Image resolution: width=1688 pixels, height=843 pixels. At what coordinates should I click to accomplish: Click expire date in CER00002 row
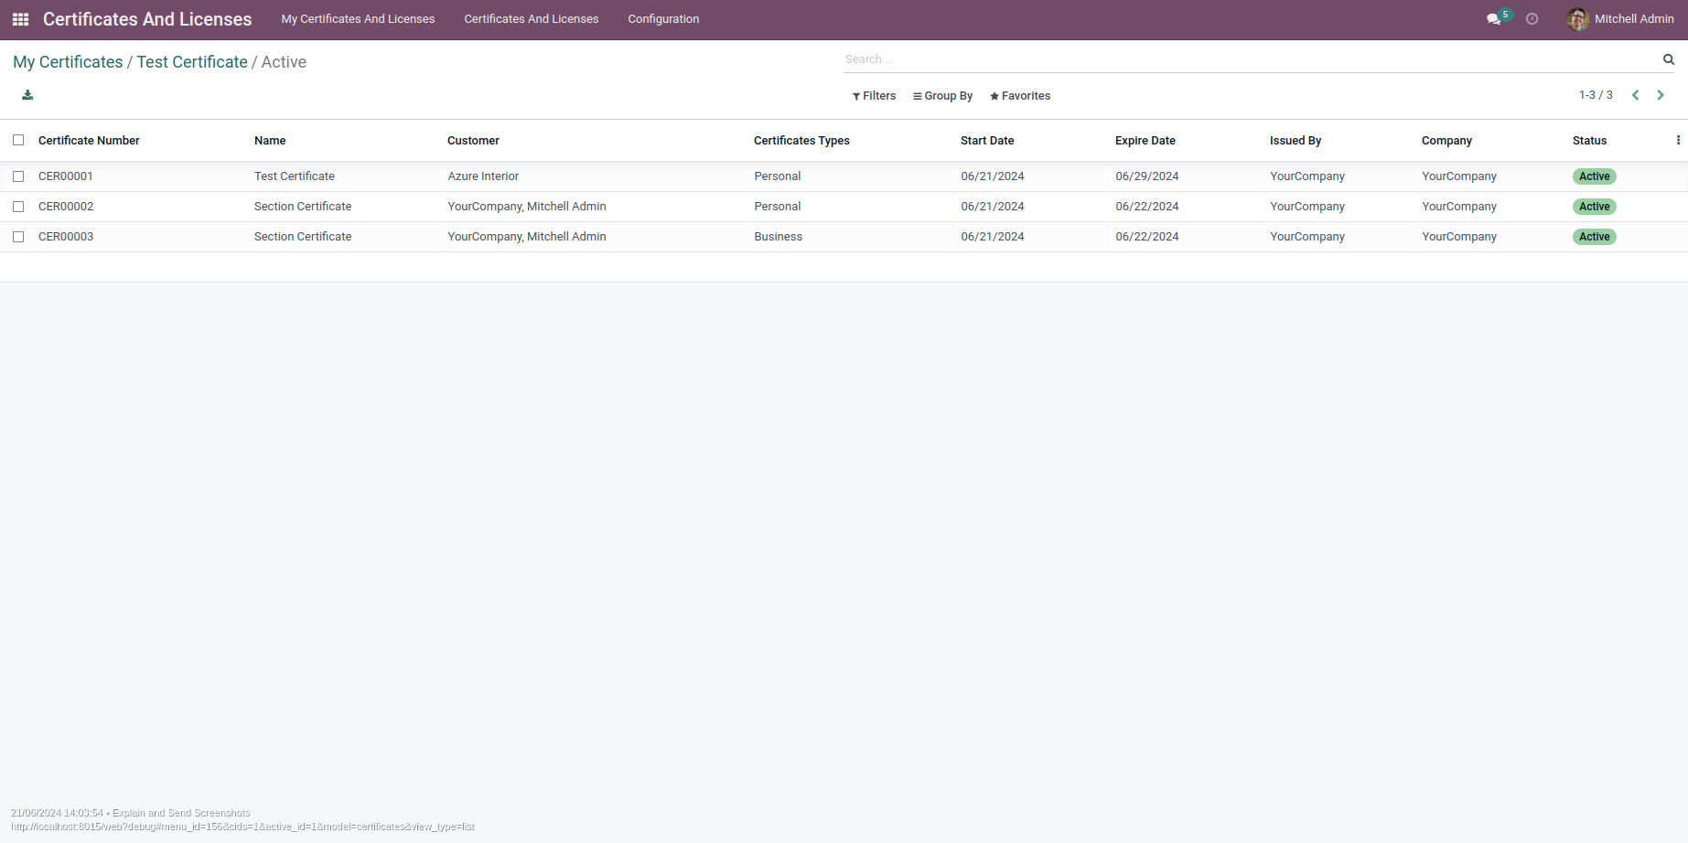(1147, 207)
